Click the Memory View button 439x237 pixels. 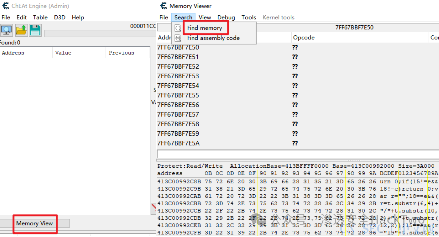34,223
